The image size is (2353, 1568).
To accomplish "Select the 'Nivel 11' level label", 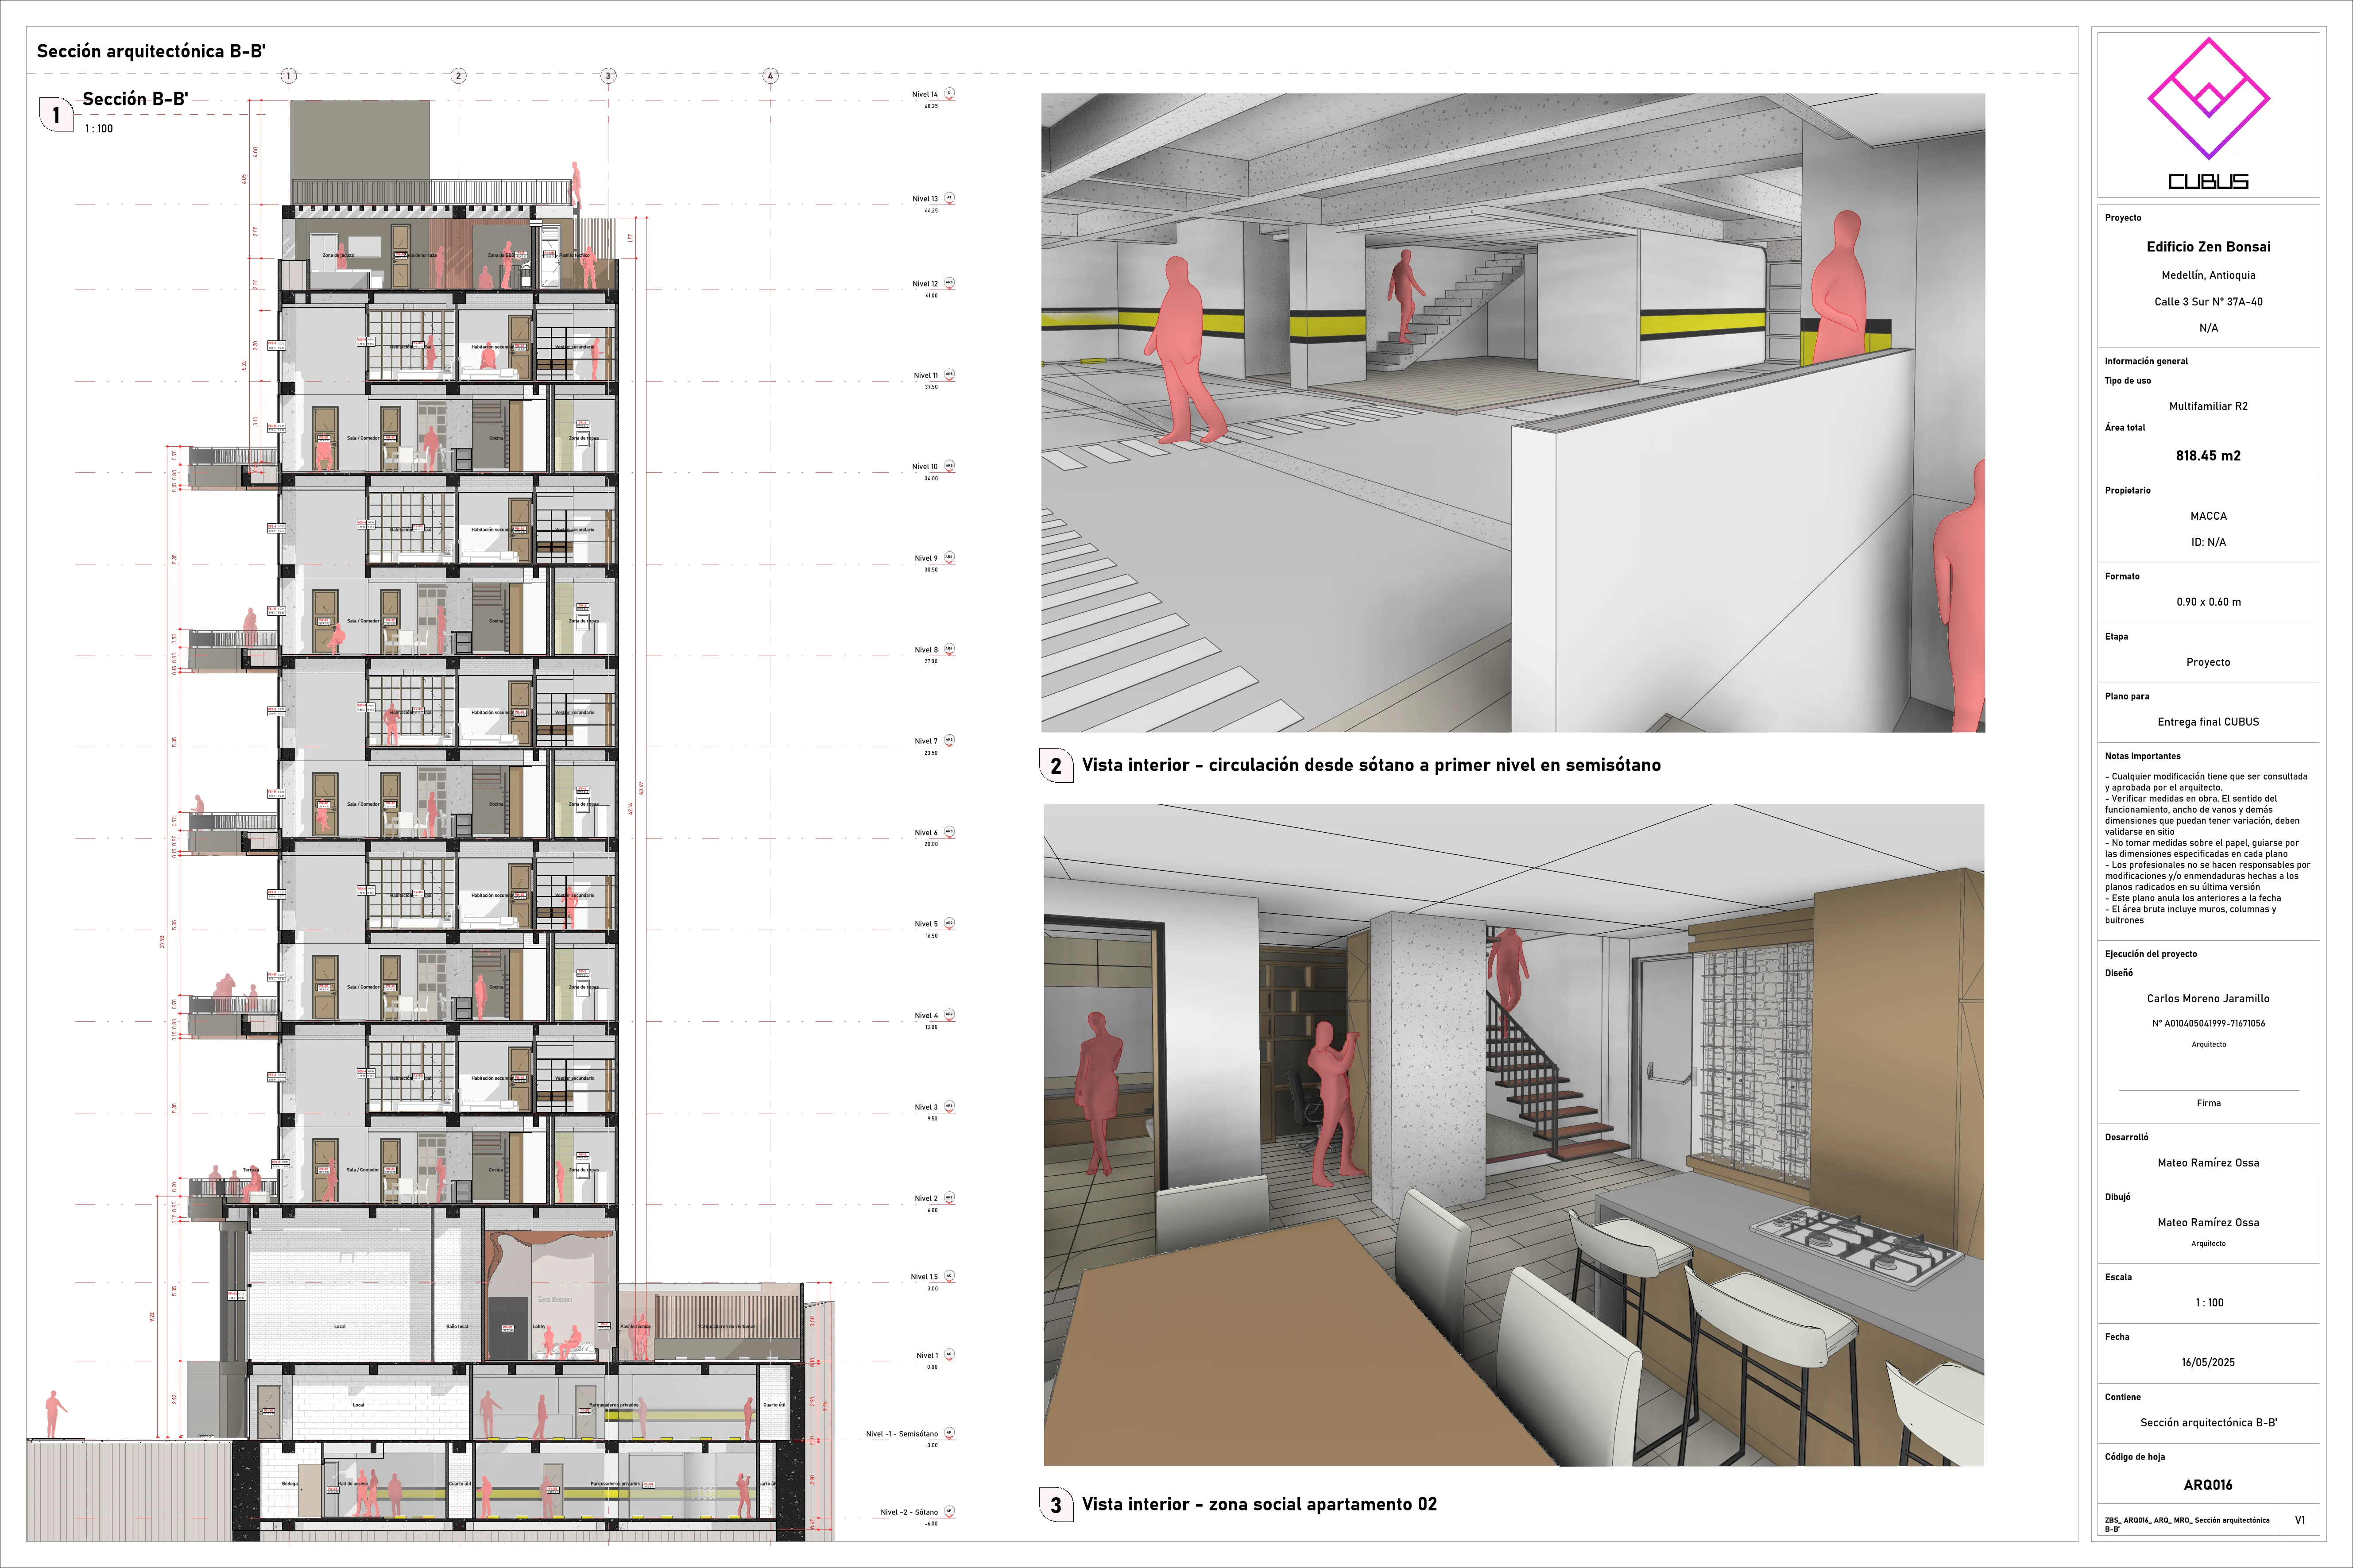I will click(925, 376).
